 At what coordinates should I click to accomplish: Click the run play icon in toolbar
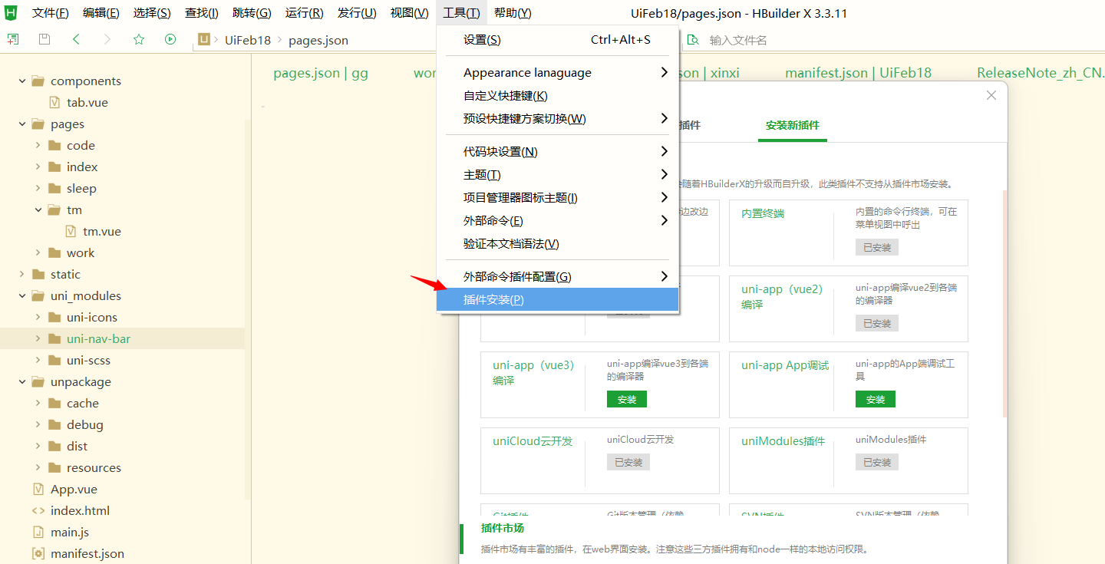pos(170,40)
